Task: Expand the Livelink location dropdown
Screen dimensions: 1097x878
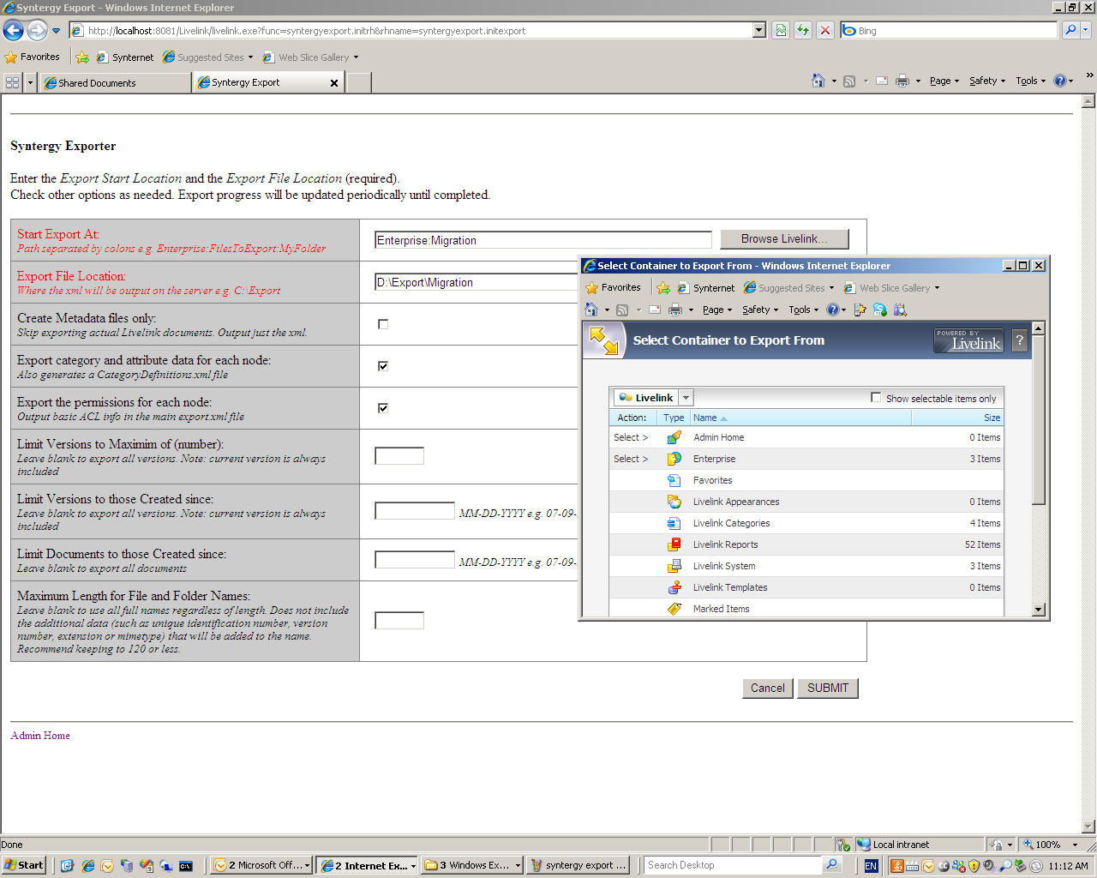Action: 686,398
